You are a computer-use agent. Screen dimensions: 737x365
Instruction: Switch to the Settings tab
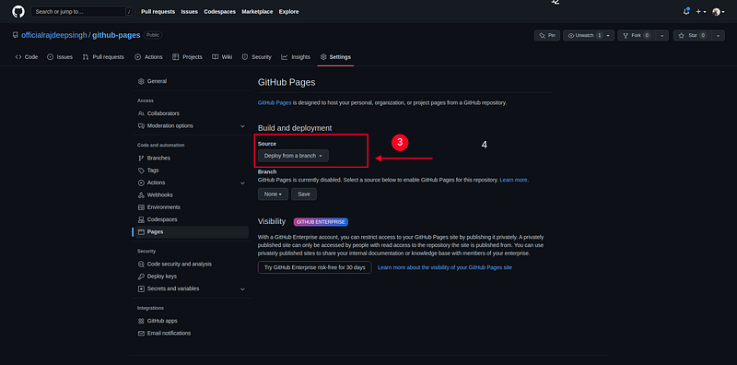point(335,57)
